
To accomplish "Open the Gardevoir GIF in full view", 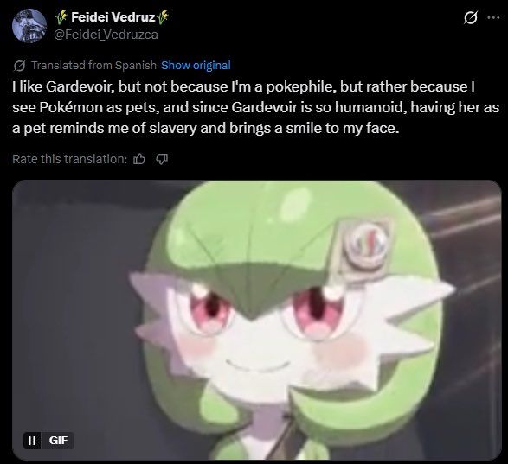I will 256,320.
